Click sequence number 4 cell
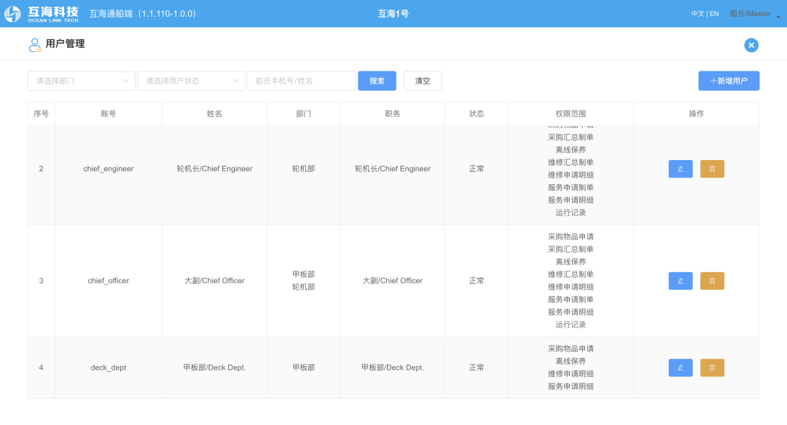 pos(41,368)
